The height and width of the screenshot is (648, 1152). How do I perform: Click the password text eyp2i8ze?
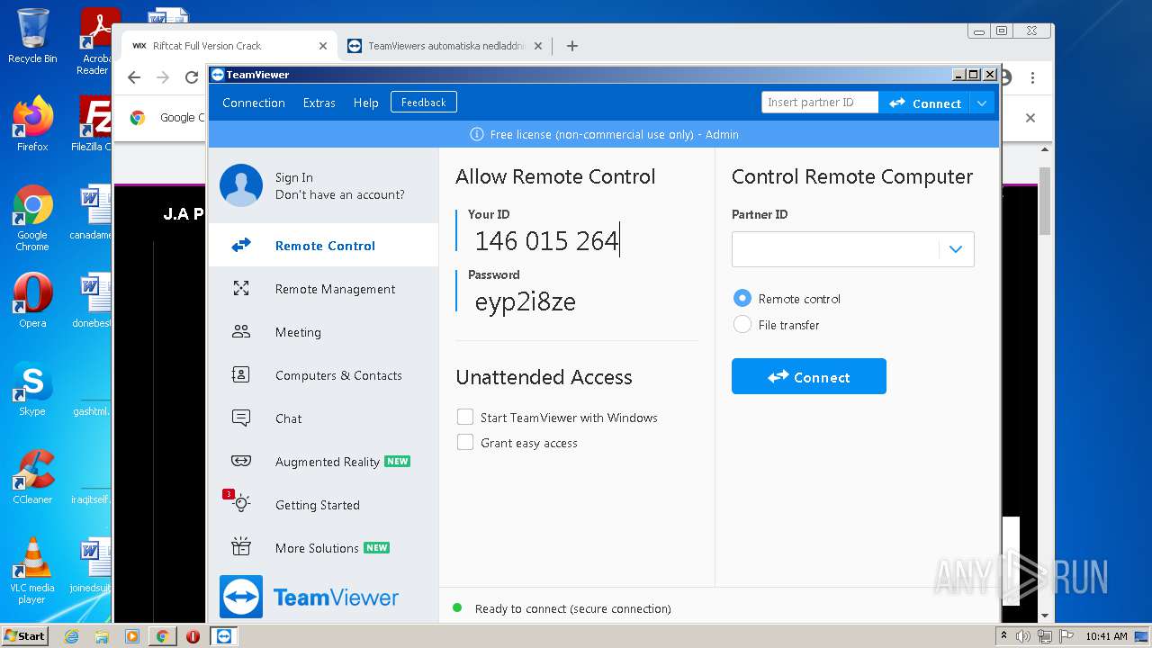[x=526, y=301]
